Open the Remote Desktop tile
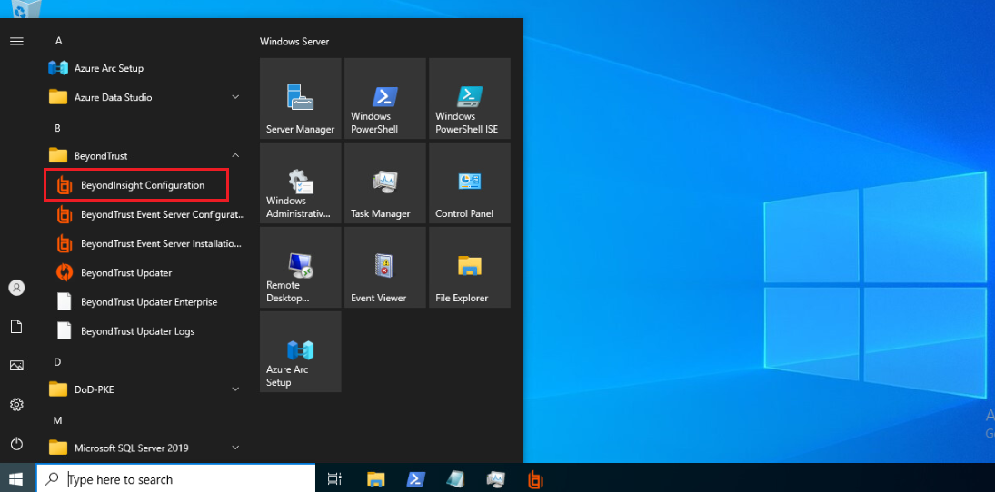The image size is (995, 492). coord(301,267)
